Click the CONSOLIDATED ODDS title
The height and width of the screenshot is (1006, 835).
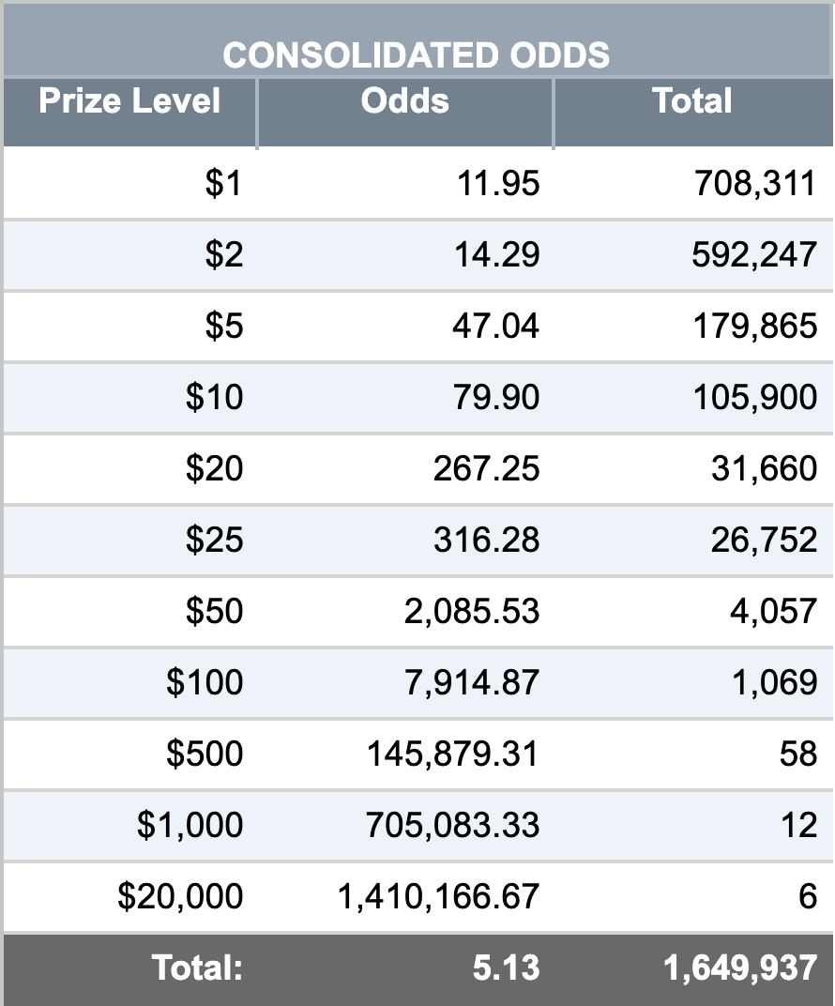pos(417,55)
